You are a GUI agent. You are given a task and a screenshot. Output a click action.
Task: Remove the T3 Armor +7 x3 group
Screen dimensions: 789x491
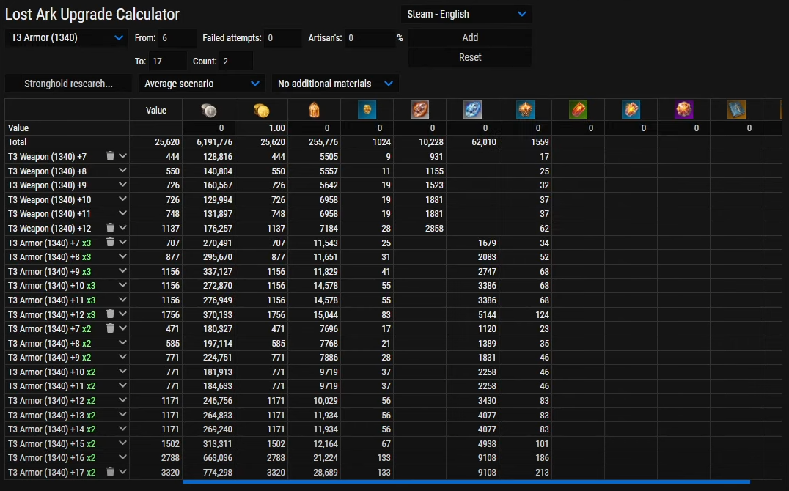tap(110, 243)
